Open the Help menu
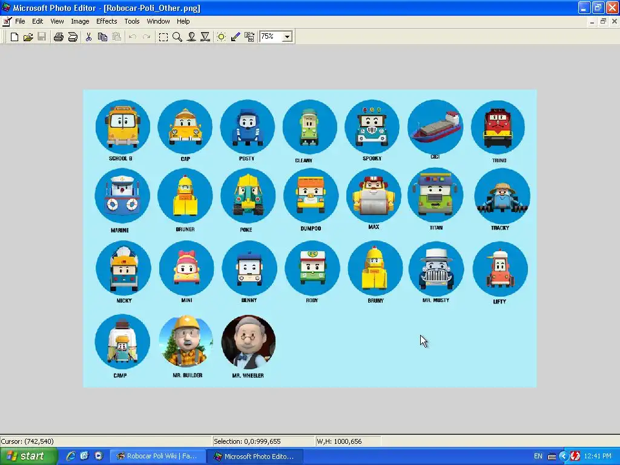The width and height of the screenshot is (620, 465). point(183,21)
